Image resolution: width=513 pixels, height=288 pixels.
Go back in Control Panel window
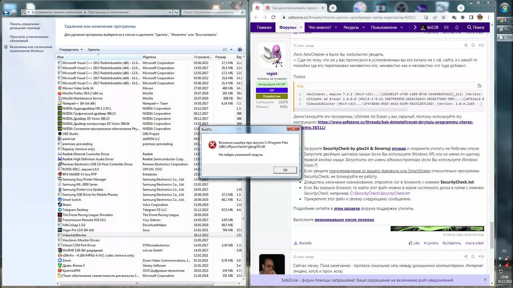pos(6,12)
